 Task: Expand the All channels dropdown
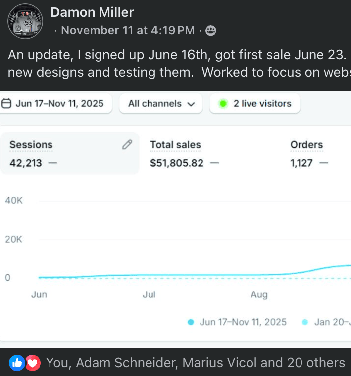(161, 104)
